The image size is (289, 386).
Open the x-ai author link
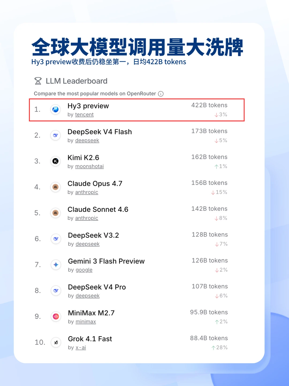point(81,347)
